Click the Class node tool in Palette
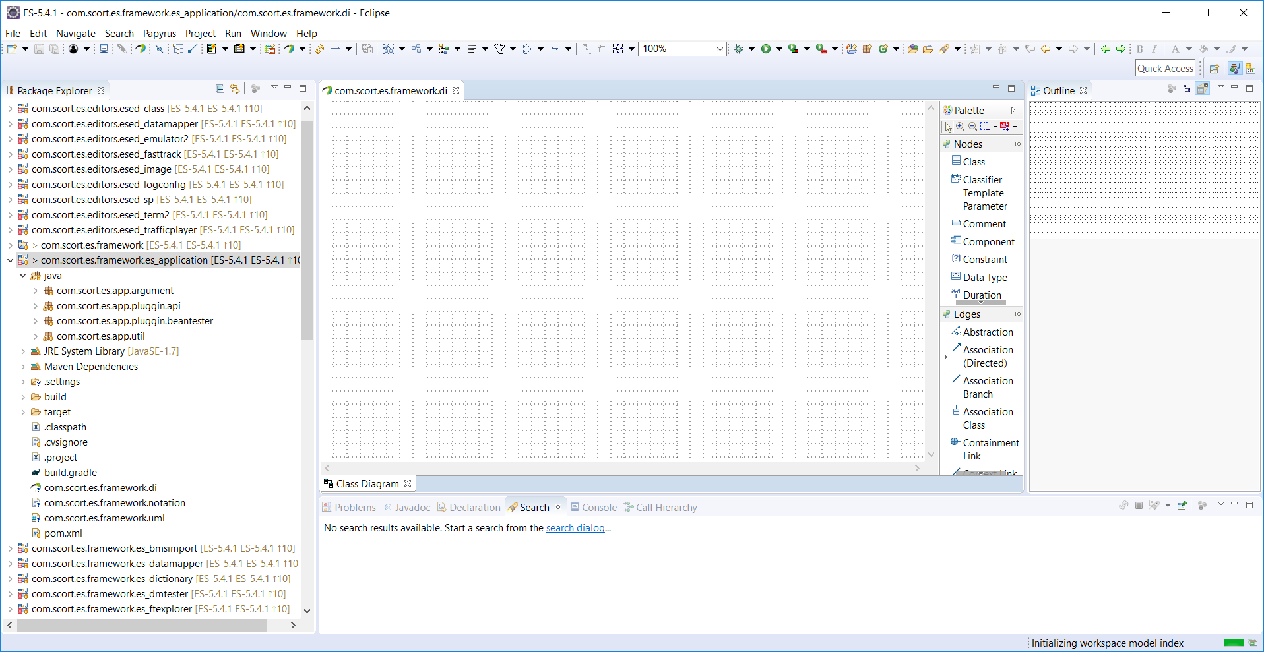The width and height of the screenshot is (1264, 652). (x=973, y=162)
